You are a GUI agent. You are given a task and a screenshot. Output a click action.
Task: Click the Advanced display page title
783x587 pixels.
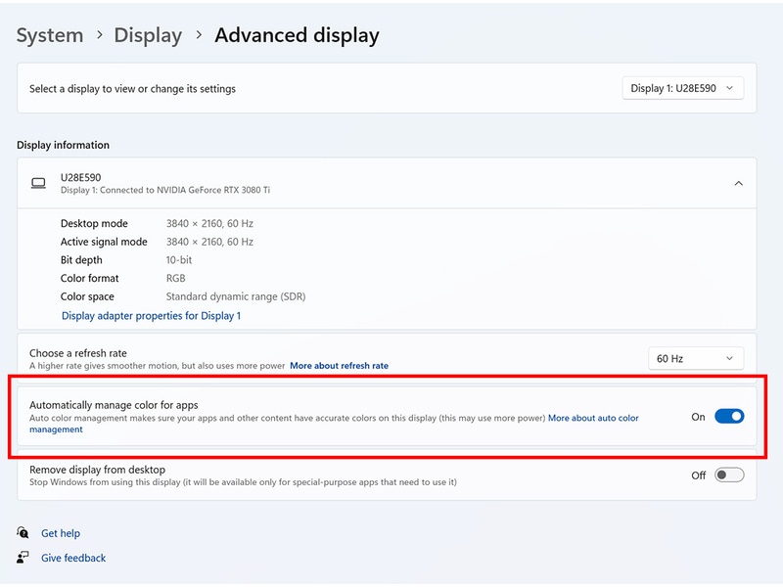coord(297,35)
